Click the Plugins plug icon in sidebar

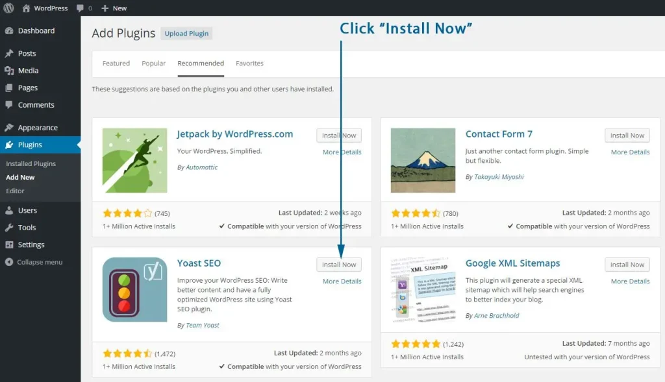coord(9,145)
